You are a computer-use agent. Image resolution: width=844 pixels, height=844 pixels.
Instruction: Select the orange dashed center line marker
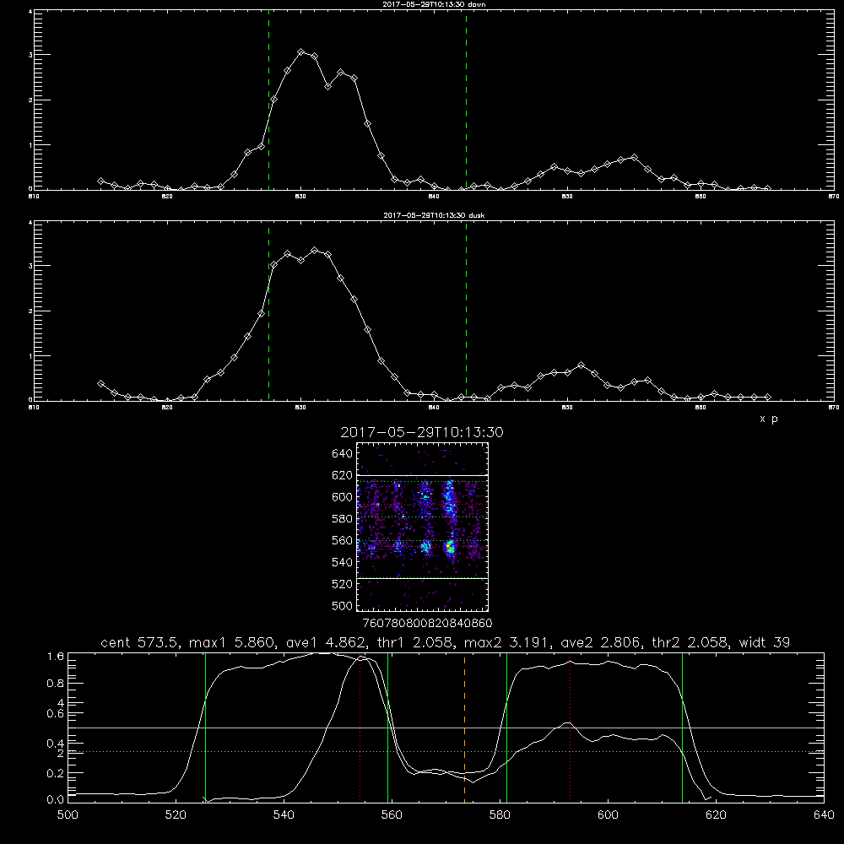tap(464, 727)
